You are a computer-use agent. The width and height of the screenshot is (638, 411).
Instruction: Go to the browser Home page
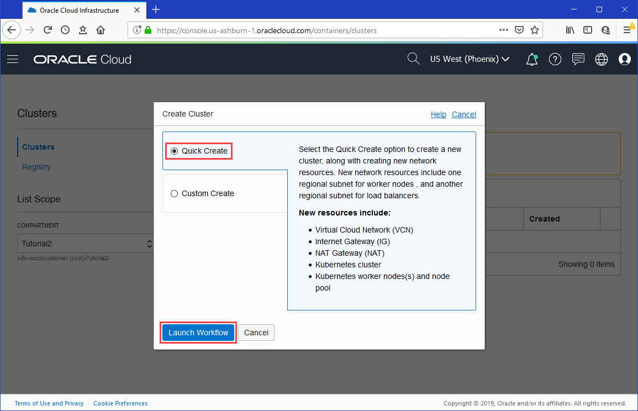click(101, 30)
